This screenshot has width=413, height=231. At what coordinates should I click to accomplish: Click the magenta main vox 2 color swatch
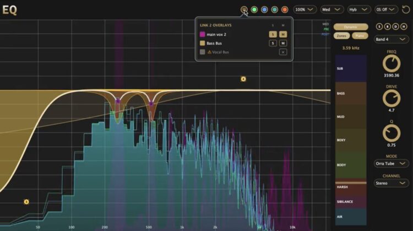click(x=202, y=35)
